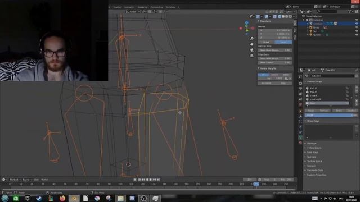Click vertex group Weight slider
Viewport: 360px width, 202px height.
click(x=331, y=115)
